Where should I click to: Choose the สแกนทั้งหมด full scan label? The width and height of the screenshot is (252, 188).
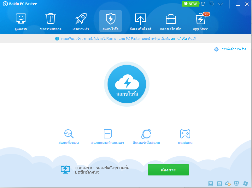(69, 142)
